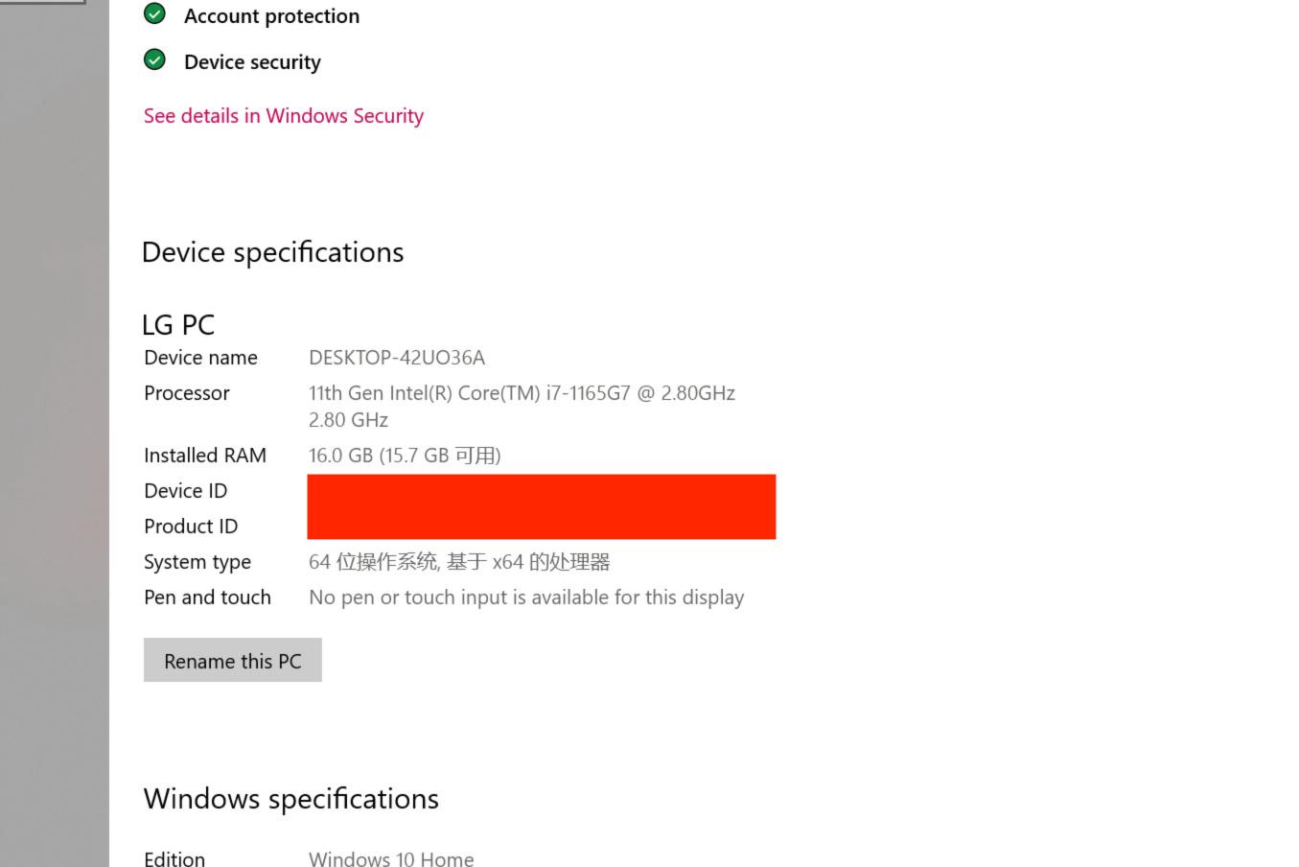Click the Processor label
Viewport: 1299px width, 867px height.
tap(187, 393)
